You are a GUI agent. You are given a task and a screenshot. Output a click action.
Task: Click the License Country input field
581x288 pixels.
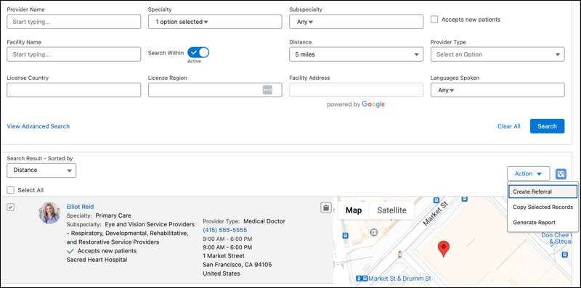pyautogui.click(x=74, y=90)
